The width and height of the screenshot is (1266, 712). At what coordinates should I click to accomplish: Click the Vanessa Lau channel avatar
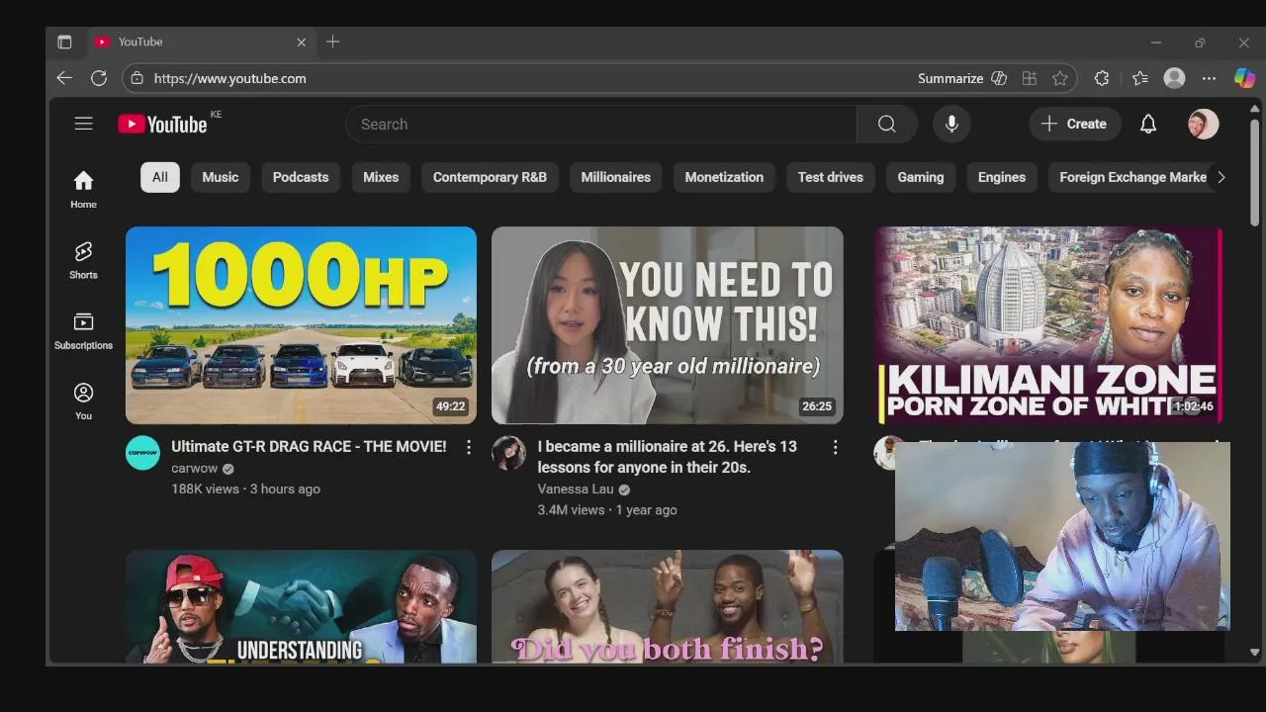[x=509, y=453]
